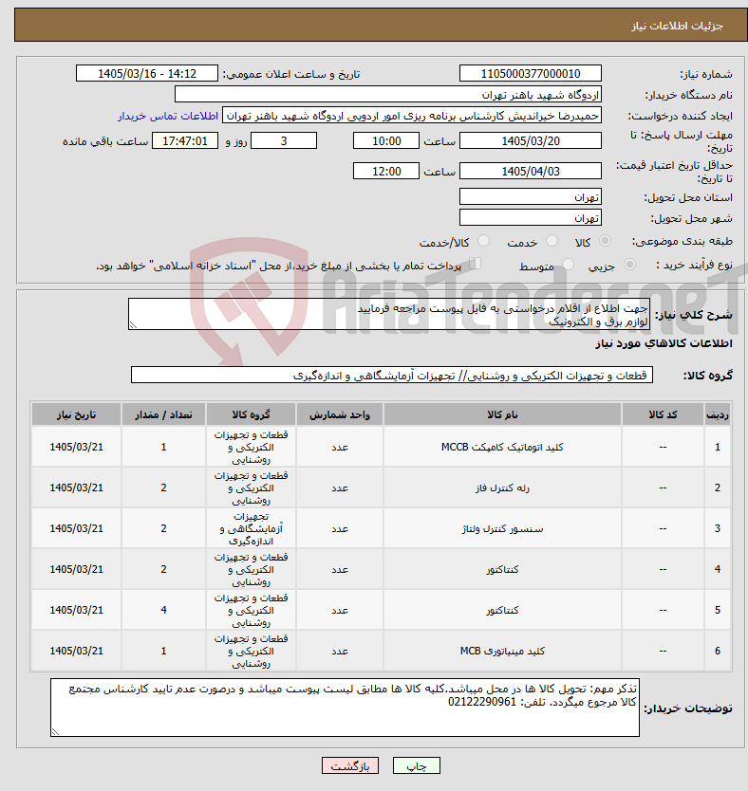Click the announcement date field 1405/03/16 - 14:12
Viewport: 748px width, 791px height.
pos(147,74)
